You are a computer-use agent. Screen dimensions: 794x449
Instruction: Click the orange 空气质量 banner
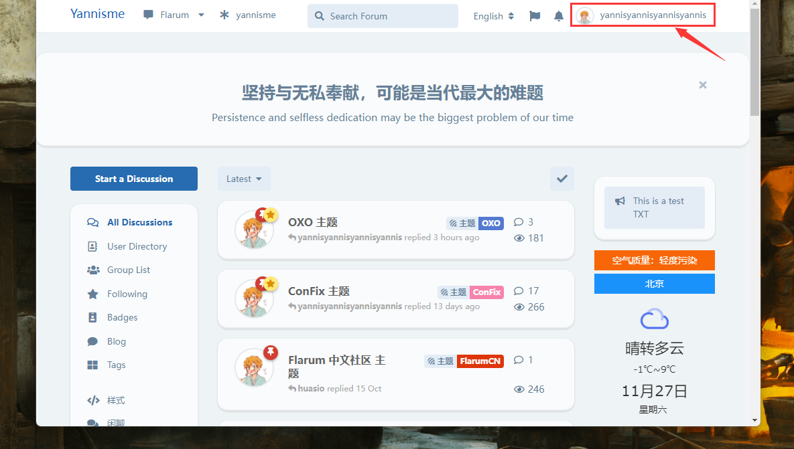pyautogui.click(x=654, y=260)
